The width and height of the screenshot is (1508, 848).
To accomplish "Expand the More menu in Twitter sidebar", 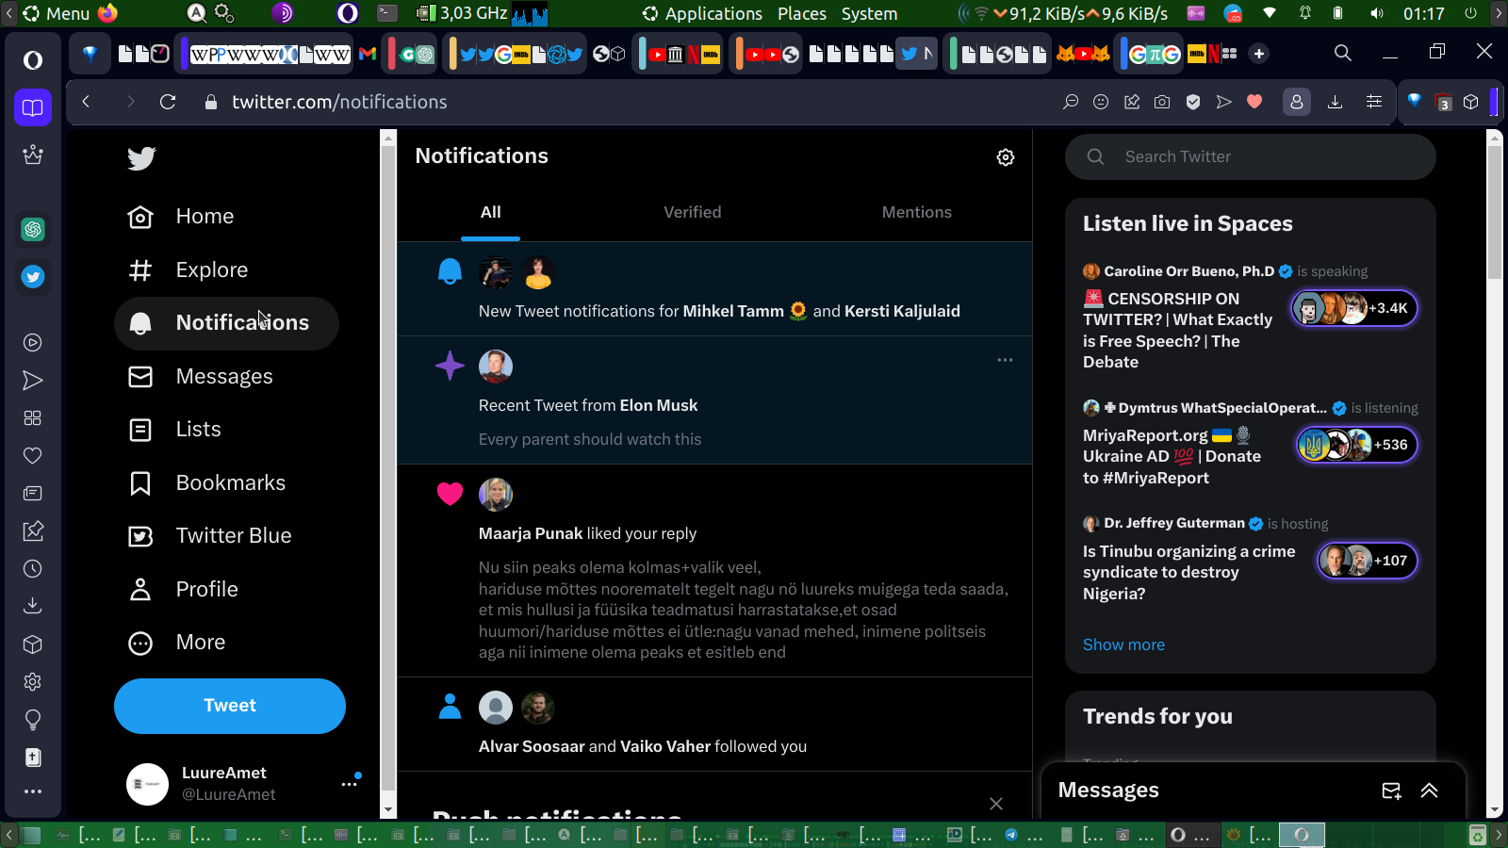I will tap(177, 643).
